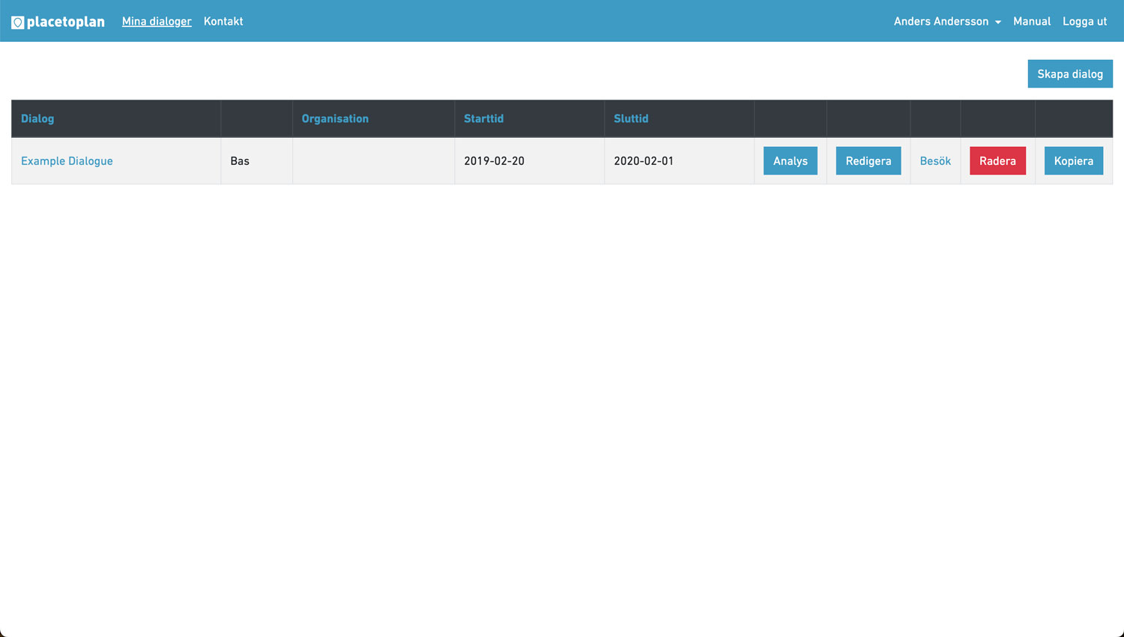Sort table by Organisation column header
This screenshot has height=637, width=1124.
point(335,118)
